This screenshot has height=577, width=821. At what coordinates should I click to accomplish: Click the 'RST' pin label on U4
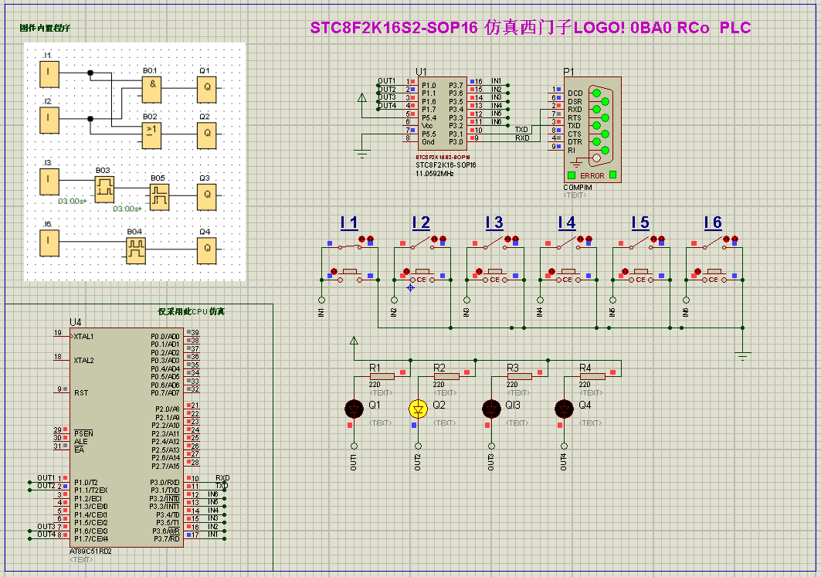[81, 392]
